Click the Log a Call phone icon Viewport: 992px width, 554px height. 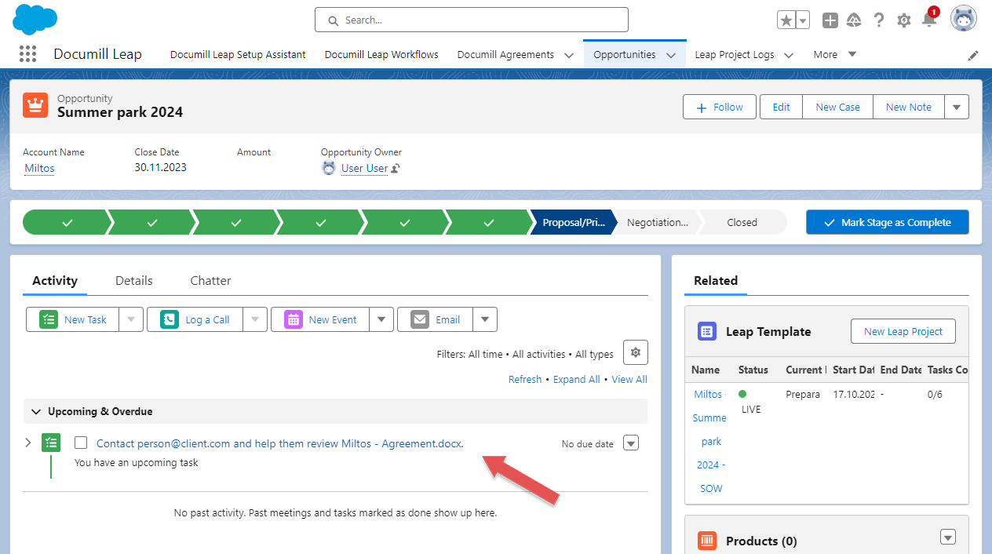(x=169, y=319)
